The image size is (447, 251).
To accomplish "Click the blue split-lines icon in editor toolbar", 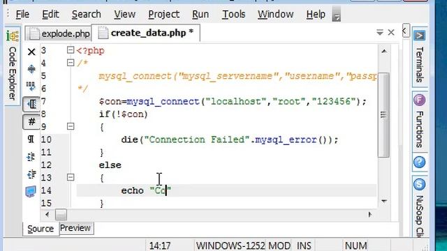I will [31, 69].
